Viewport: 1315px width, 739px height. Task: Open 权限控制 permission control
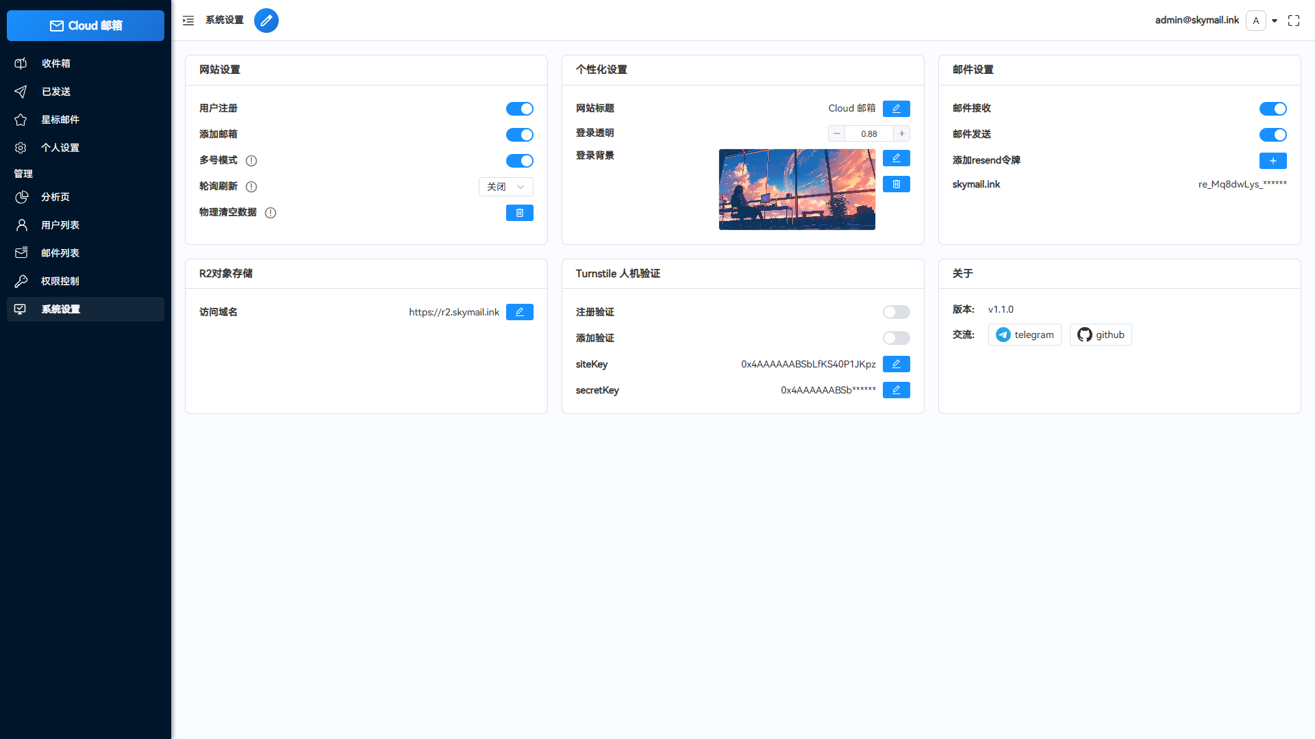coord(86,281)
